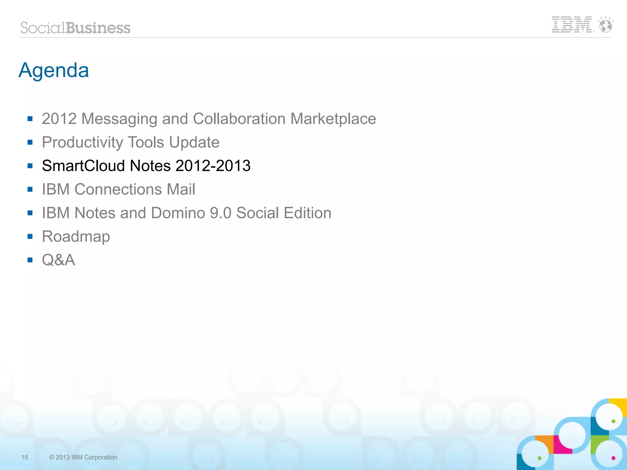This screenshot has width=627, height=470.
Task: Click the IBM logo in the header
Action: tap(572, 24)
